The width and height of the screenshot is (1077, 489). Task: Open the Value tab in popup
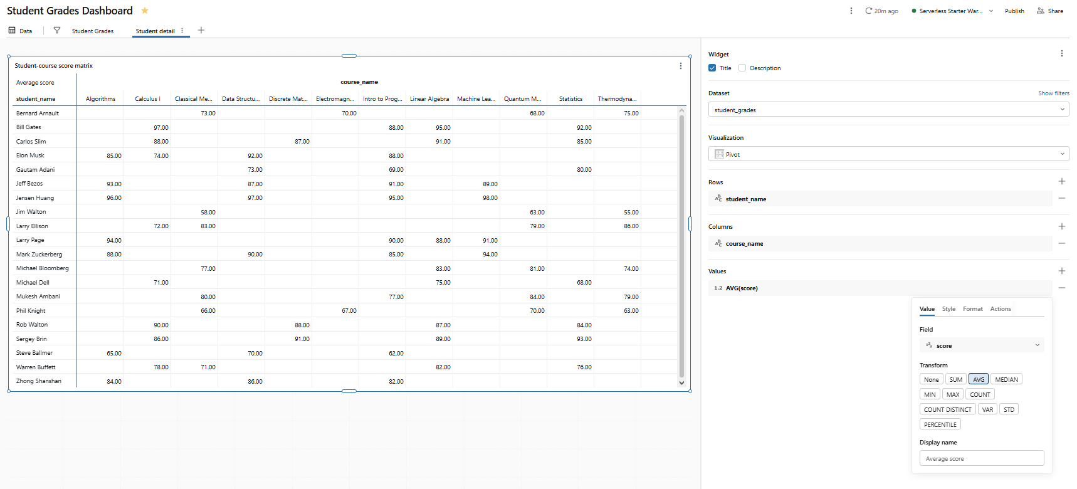[x=927, y=308]
